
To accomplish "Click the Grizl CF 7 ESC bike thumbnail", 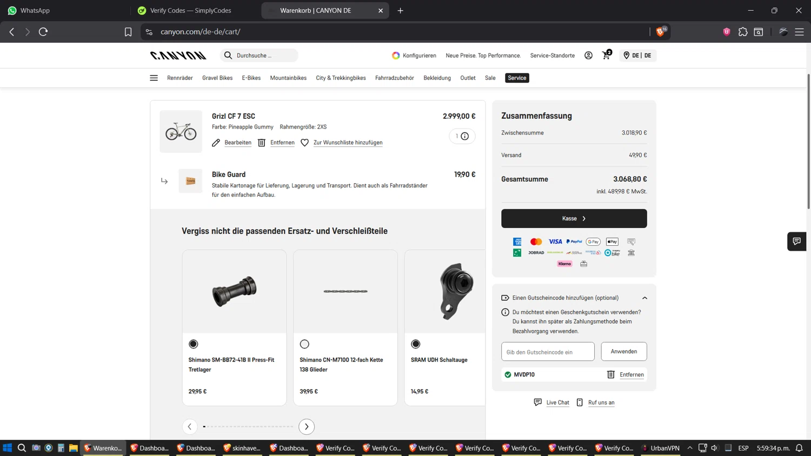I will (x=181, y=131).
